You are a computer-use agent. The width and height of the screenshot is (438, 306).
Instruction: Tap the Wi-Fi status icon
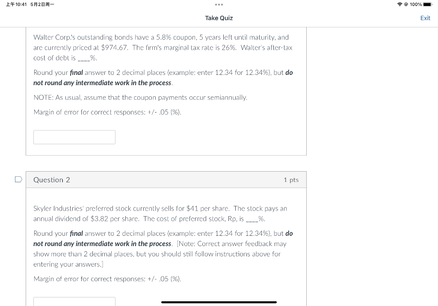pos(400,4)
